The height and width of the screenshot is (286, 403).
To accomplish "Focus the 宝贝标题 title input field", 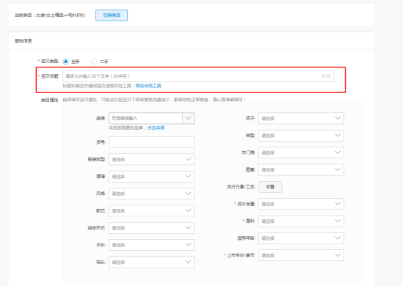I will coord(198,76).
